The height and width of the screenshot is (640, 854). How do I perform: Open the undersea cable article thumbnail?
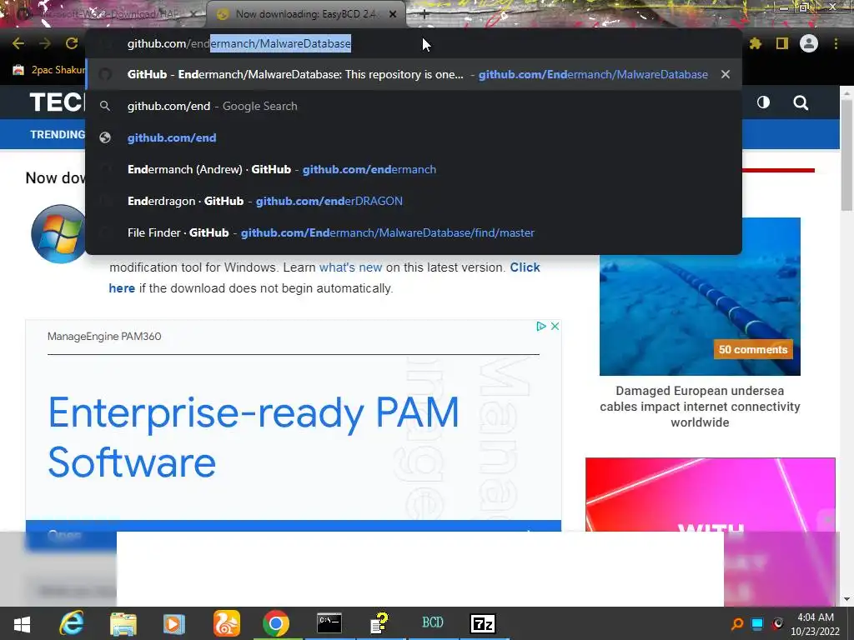click(700, 297)
